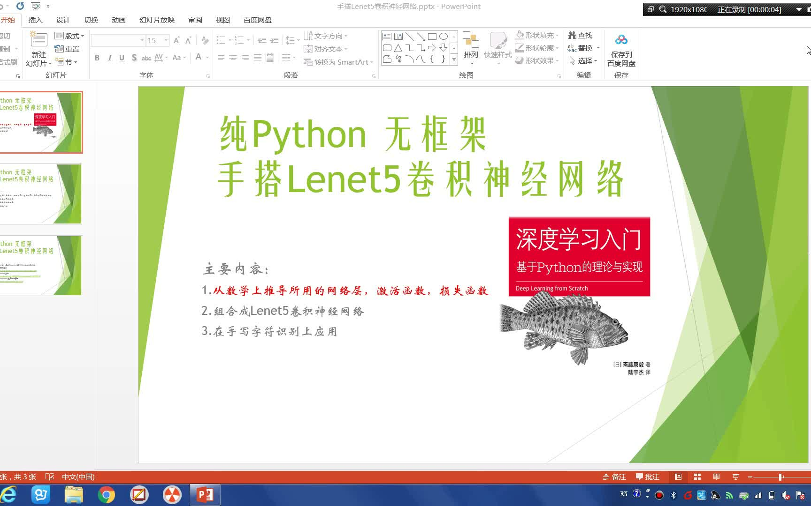Screen dimensions: 811x506
Task: Click the 转换为SmartArt icon
Action: pyautogui.click(x=337, y=62)
